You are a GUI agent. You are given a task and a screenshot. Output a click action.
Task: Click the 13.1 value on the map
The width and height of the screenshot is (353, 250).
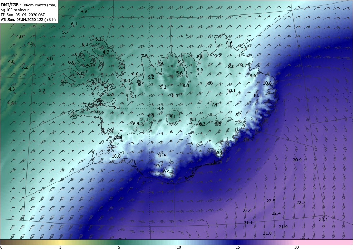tap(257, 95)
